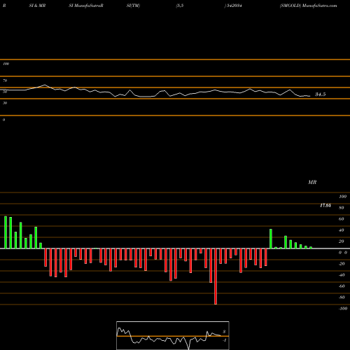Click the tallest red histogram bar
Screen dimensions: 350x350
pyautogui.click(x=216, y=276)
